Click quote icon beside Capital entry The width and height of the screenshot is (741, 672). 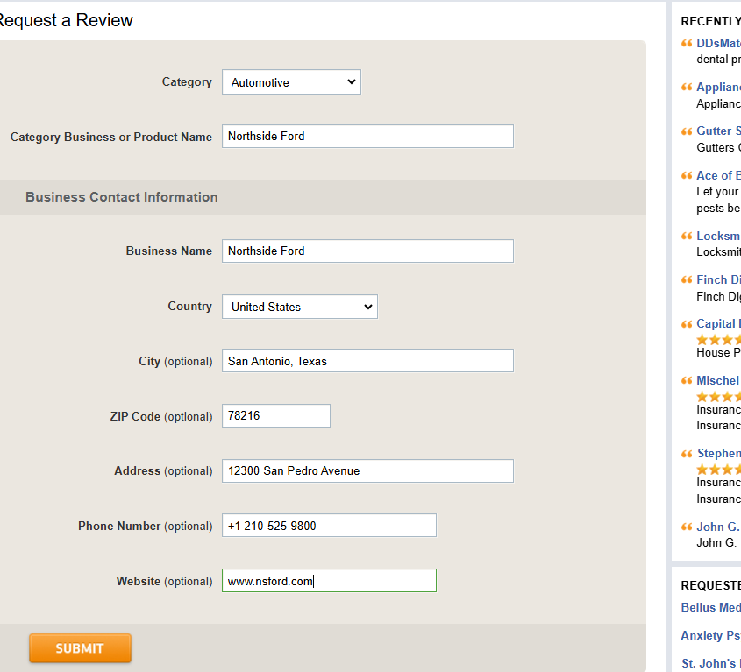pos(687,324)
